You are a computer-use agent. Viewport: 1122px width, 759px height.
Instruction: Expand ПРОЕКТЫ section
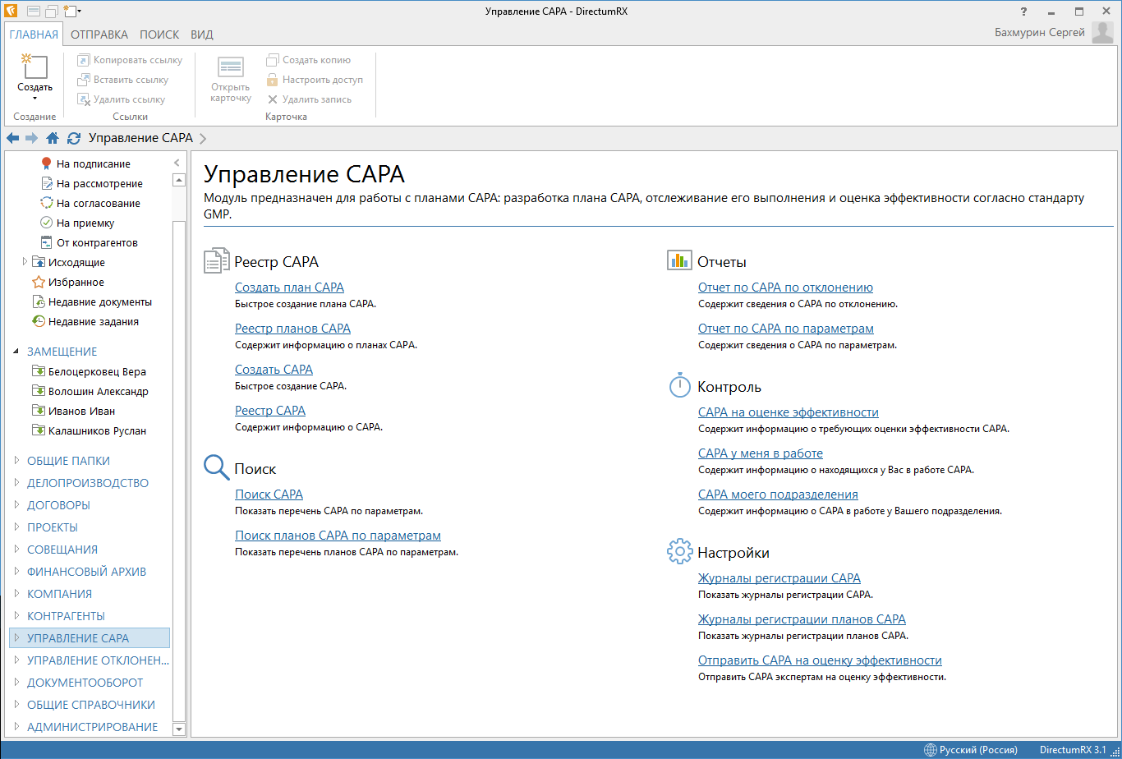pos(16,527)
